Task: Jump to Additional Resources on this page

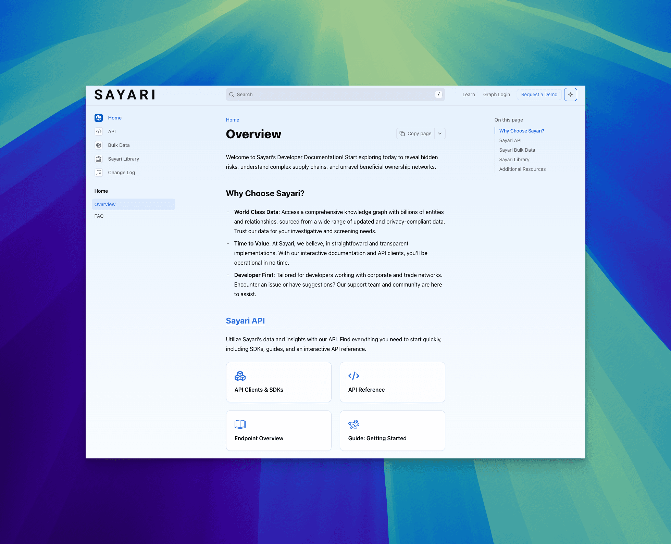Action: coord(522,169)
